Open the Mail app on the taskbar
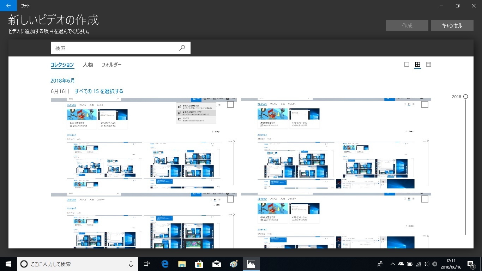This screenshot has height=271, width=482. point(216,264)
